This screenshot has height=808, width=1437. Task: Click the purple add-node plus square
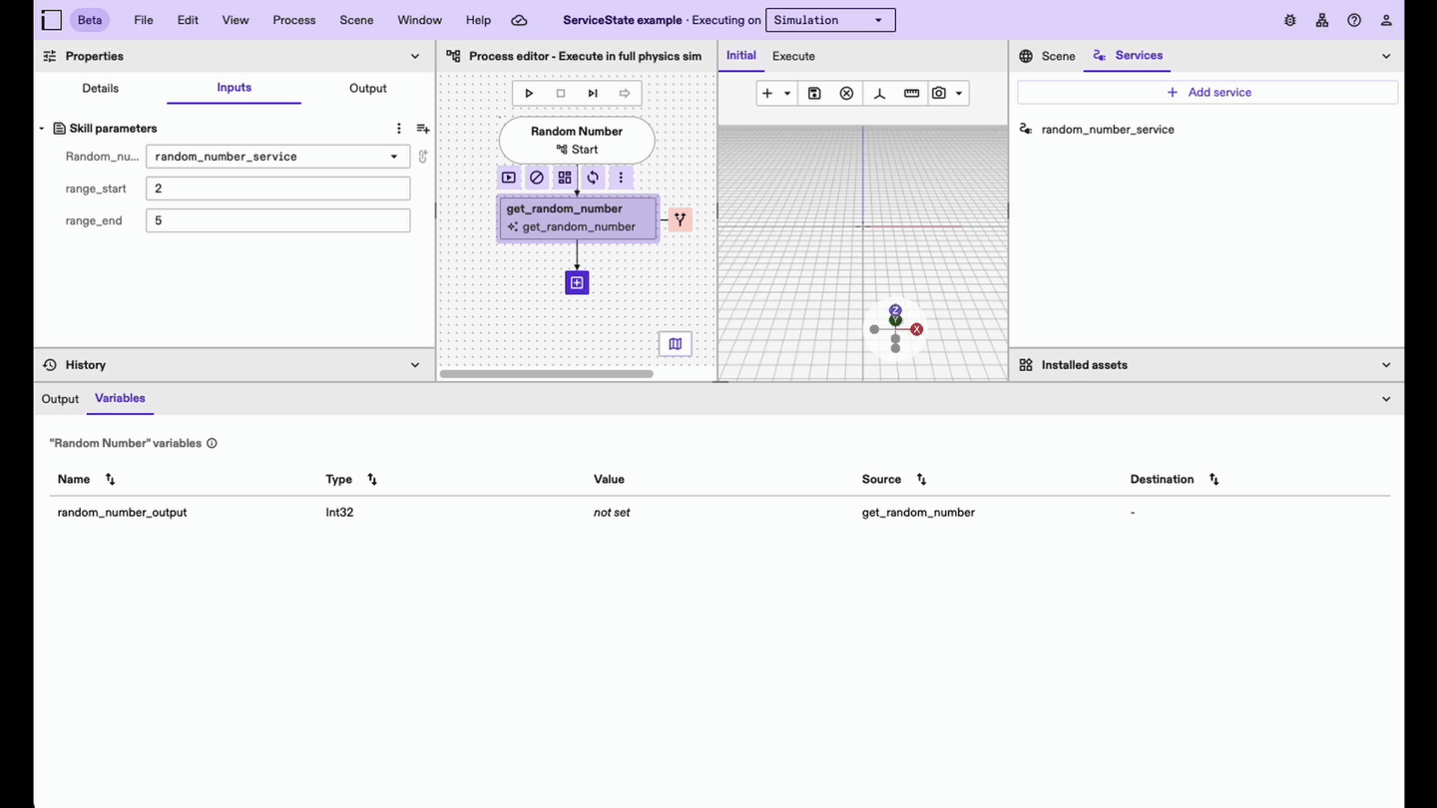pyautogui.click(x=577, y=283)
